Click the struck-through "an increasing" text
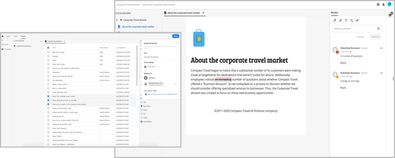Viewport: 395px width, 158px height. point(223,80)
